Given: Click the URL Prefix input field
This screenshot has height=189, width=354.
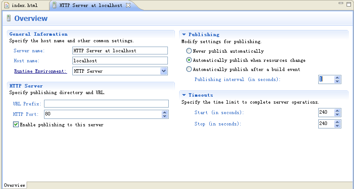Looking at the screenshot, I should point(106,104).
